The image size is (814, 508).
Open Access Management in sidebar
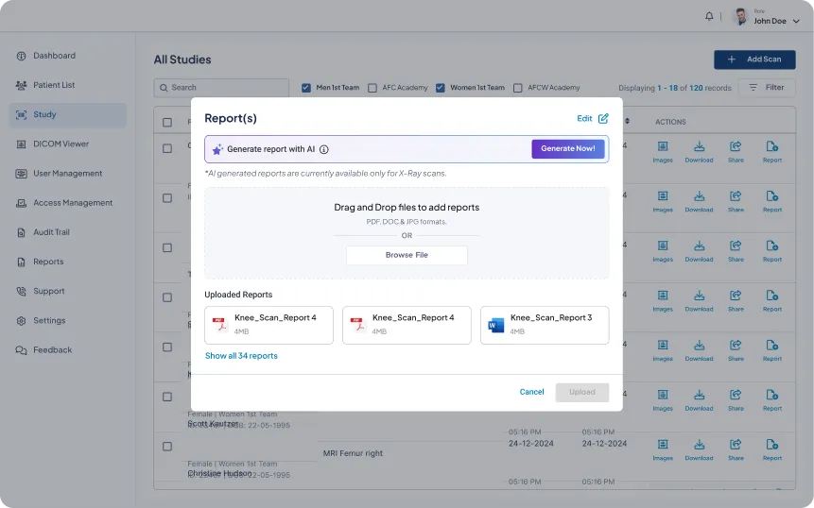[73, 203]
